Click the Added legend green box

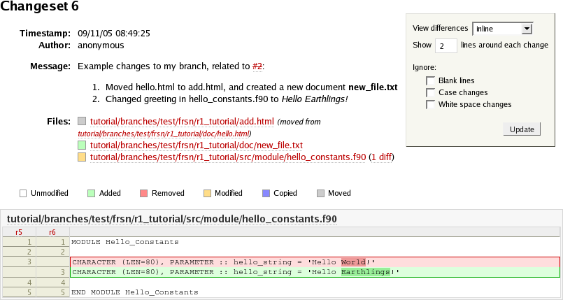(x=91, y=193)
